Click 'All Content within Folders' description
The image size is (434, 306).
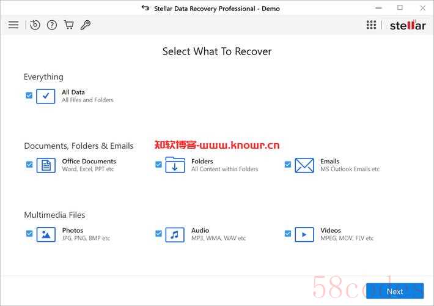(224, 169)
